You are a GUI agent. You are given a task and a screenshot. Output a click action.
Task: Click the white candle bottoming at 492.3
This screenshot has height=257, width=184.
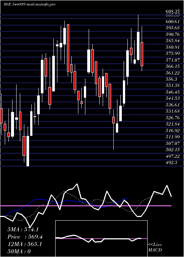pos(28,151)
